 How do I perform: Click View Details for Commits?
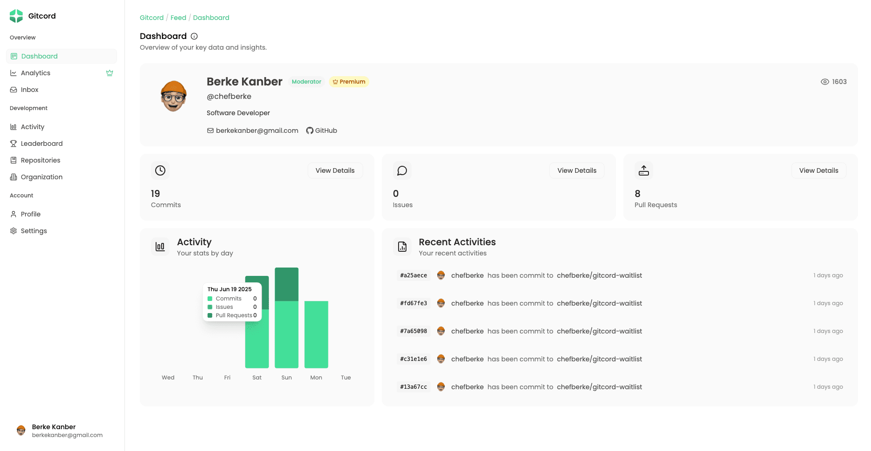(335, 170)
